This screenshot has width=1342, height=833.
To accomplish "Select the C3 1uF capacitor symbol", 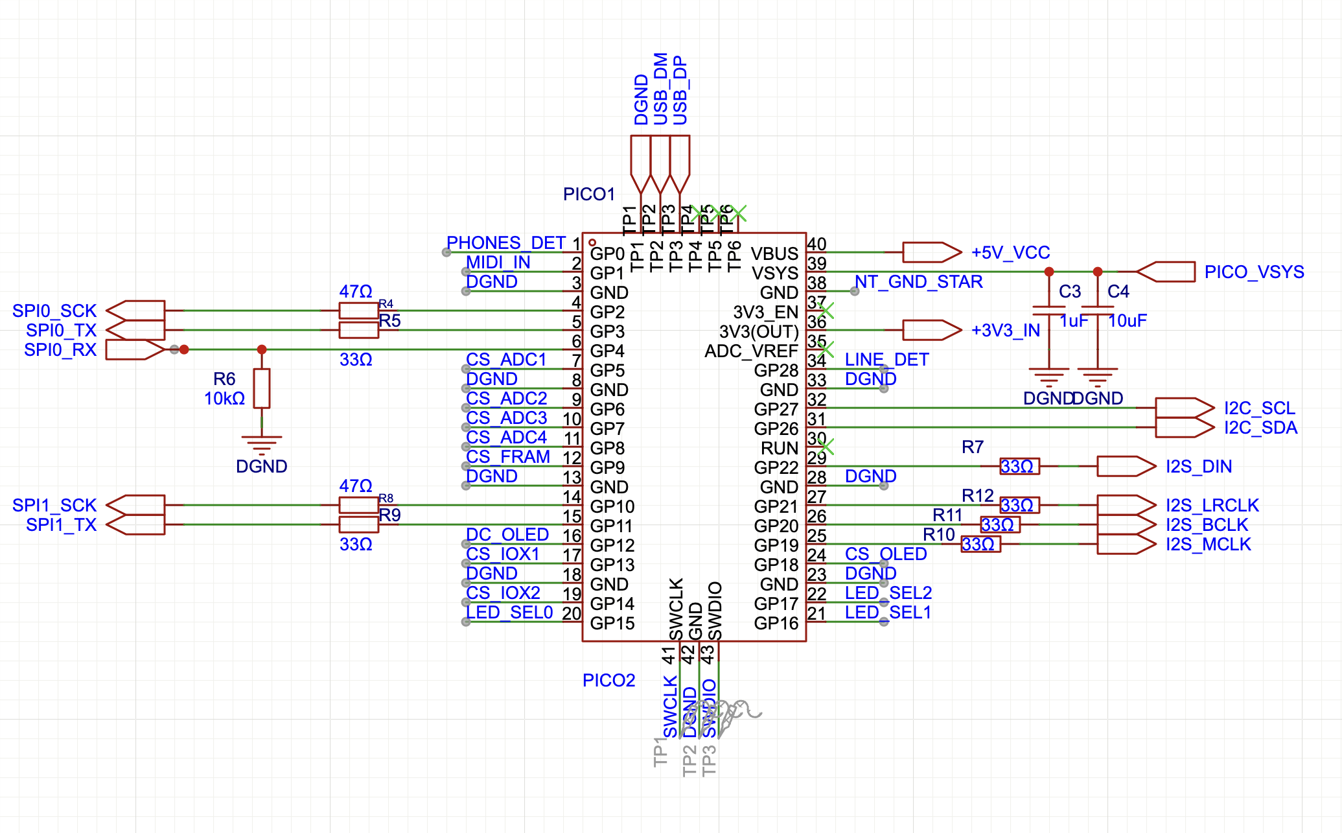I will pyautogui.click(x=1048, y=311).
